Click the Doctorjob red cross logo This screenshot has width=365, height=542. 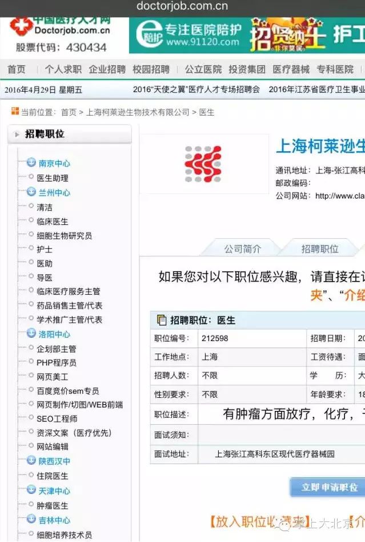[x=21, y=26]
